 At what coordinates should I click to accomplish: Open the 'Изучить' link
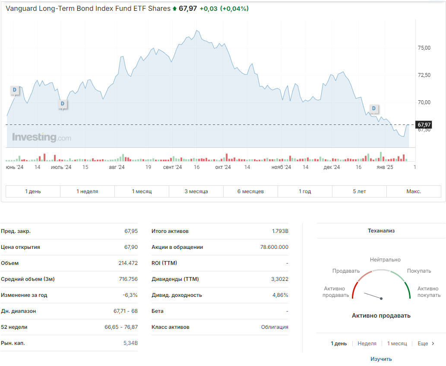point(381,359)
